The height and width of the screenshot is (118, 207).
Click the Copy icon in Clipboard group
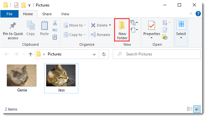(31, 25)
